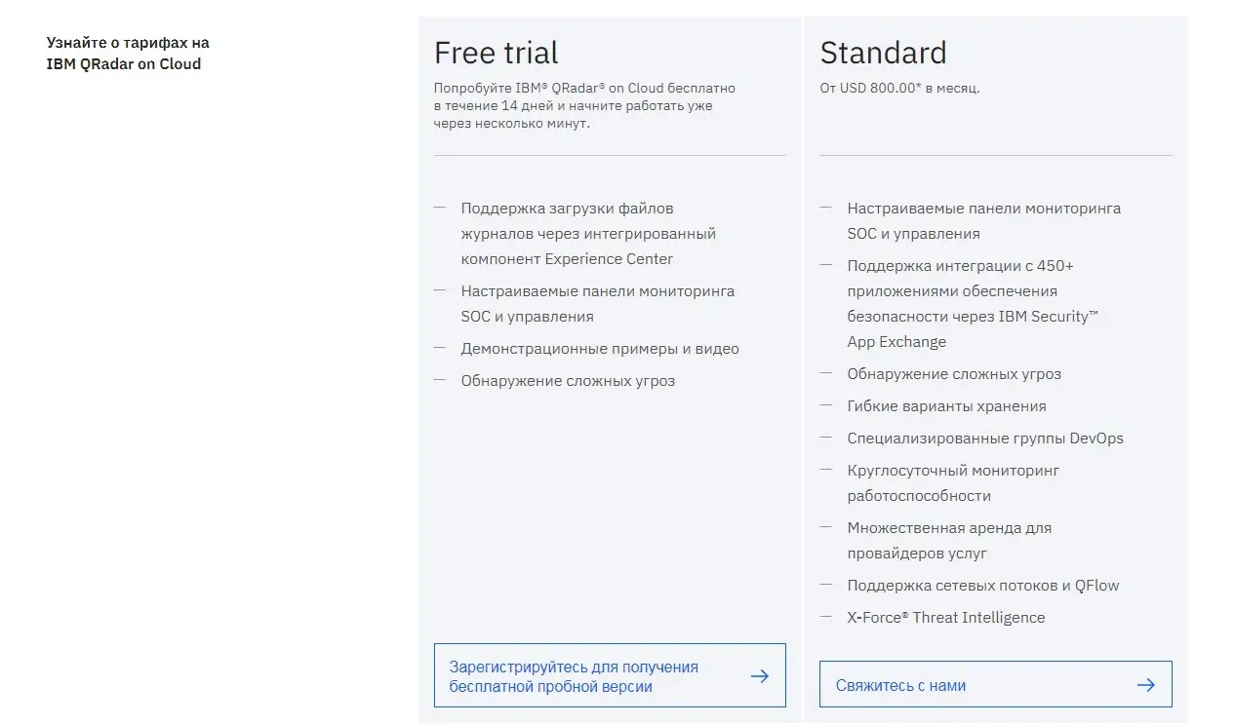Select "Демонстрационные примеры и видео" list item
The image size is (1235, 725).
click(600, 349)
